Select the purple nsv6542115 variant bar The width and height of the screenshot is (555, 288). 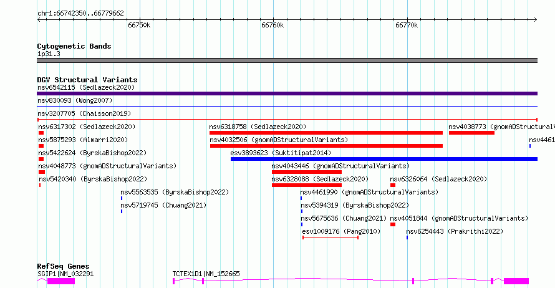287,94
